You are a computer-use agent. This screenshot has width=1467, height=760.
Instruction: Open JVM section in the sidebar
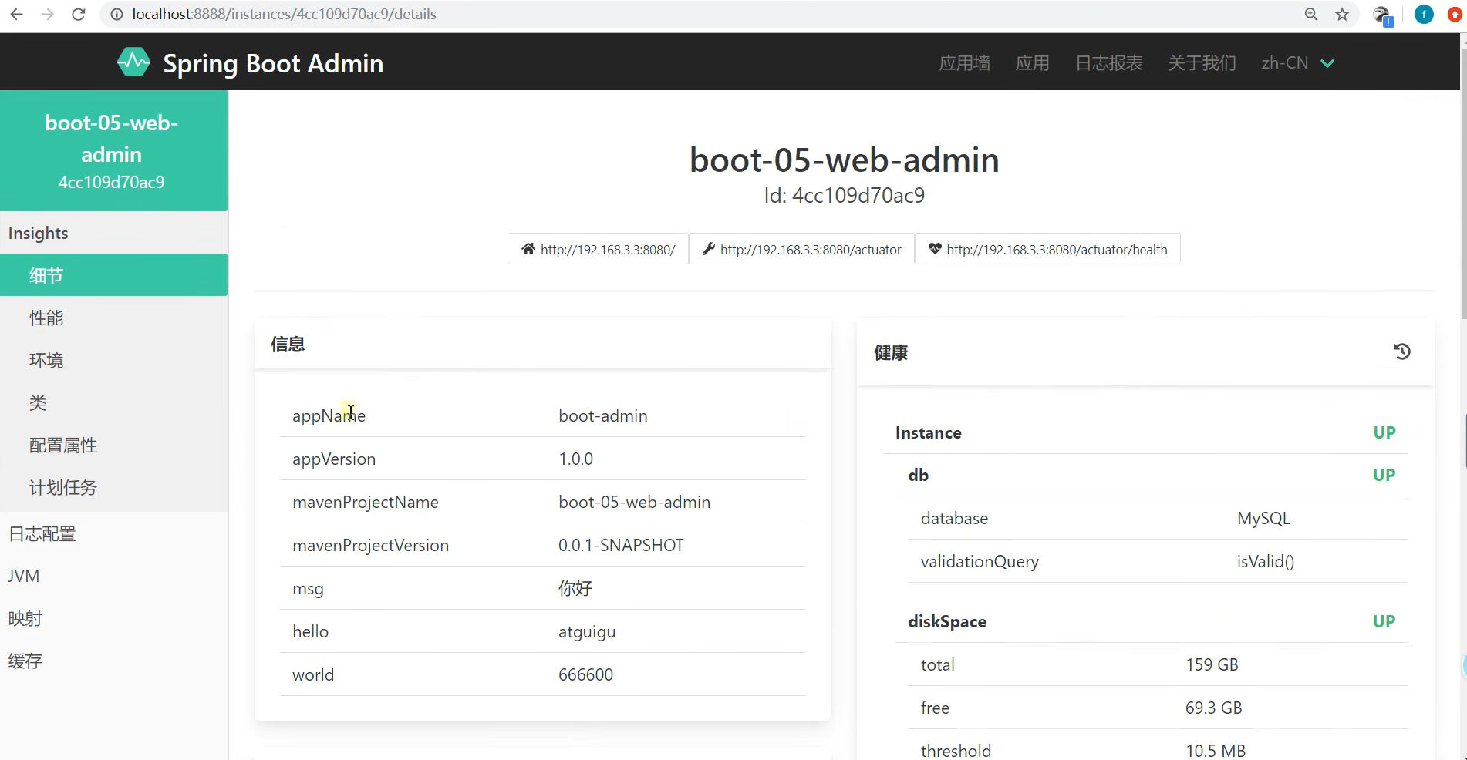[x=113, y=576]
